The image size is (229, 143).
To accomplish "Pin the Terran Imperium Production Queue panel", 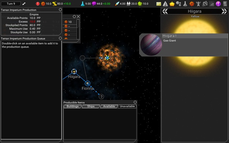I will pos(60,38).
